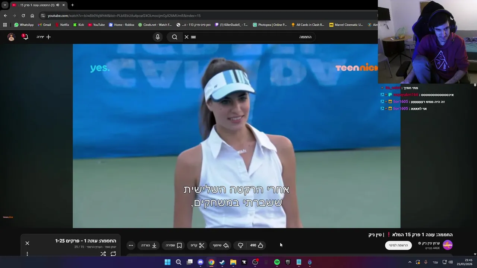Open Cineb.net bookmark
The height and width of the screenshot is (268, 477).
click(x=155, y=25)
